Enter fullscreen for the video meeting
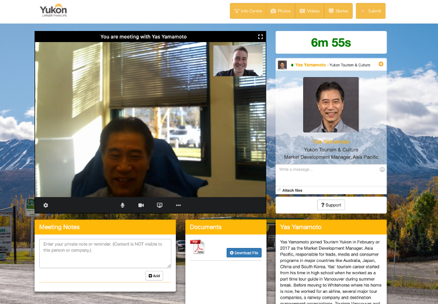Image resolution: width=438 pixels, height=304 pixels. 260,37
